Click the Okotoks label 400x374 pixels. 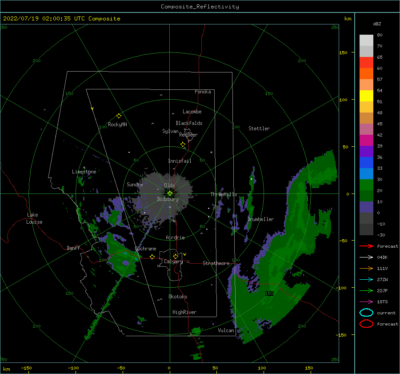(x=178, y=297)
